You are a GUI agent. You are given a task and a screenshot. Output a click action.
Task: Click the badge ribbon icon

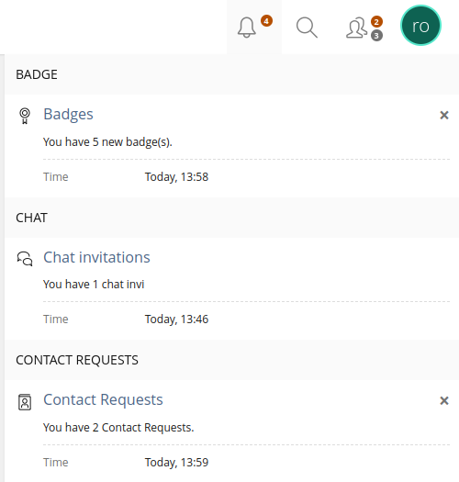pyautogui.click(x=25, y=116)
